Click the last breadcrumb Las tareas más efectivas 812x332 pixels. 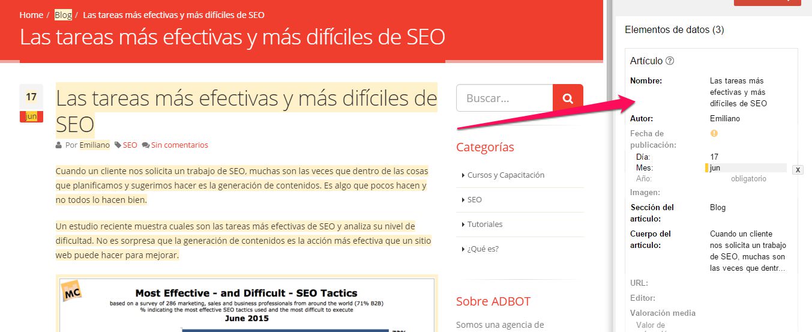pyautogui.click(x=174, y=14)
